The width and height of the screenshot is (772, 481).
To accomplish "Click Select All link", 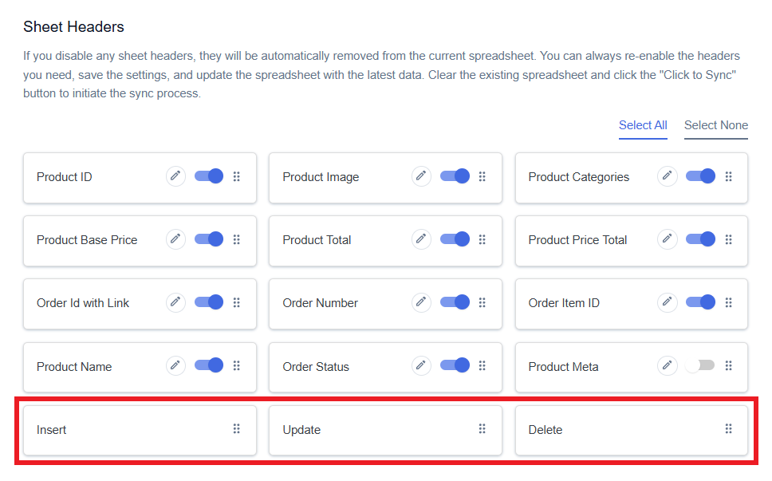I will pyautogui.click(x=643, y=125).
